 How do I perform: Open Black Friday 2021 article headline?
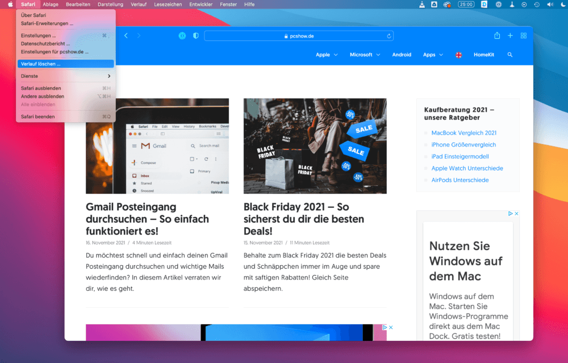(303, 219)
